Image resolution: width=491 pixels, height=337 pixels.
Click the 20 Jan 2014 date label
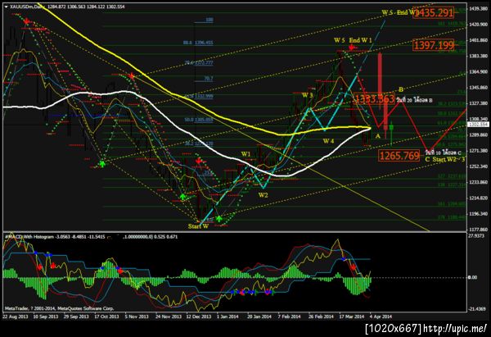pos(260,317)
